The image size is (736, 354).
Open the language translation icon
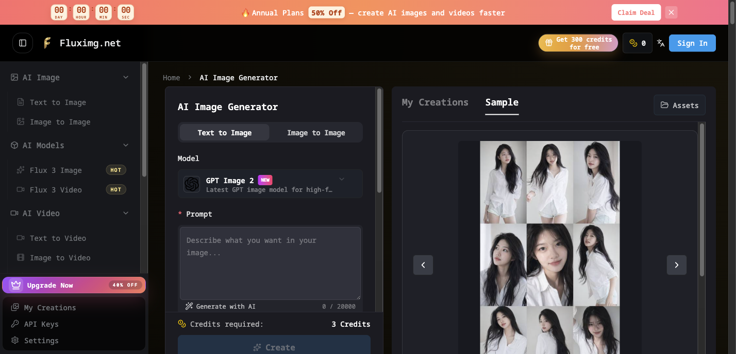click(661, 43)
